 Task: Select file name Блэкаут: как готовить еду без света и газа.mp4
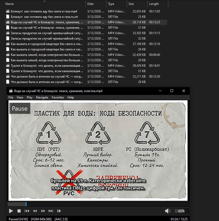[x=44, y=11]
